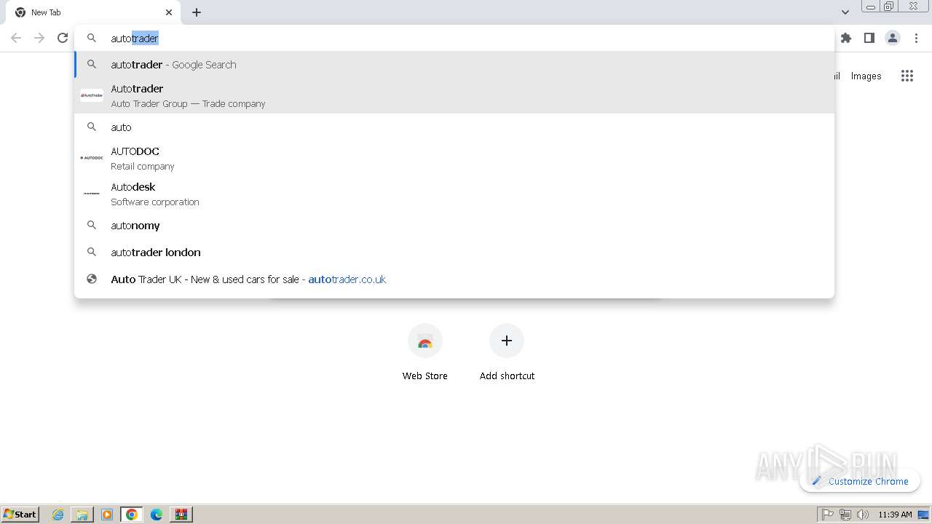
Task: Go forward with the forward arrow
Action: [39, 38]
